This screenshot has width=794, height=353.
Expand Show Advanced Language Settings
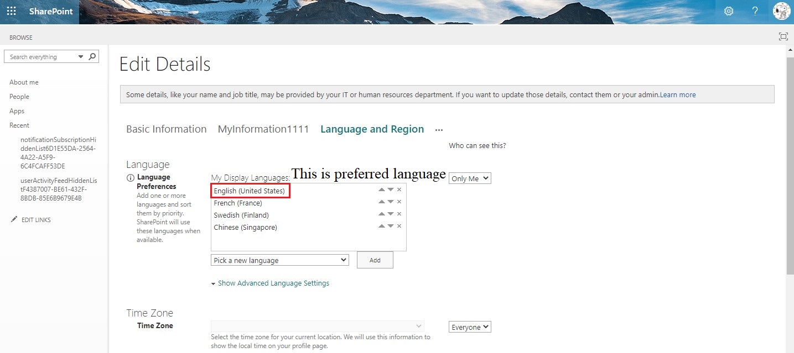coord(273,283)
